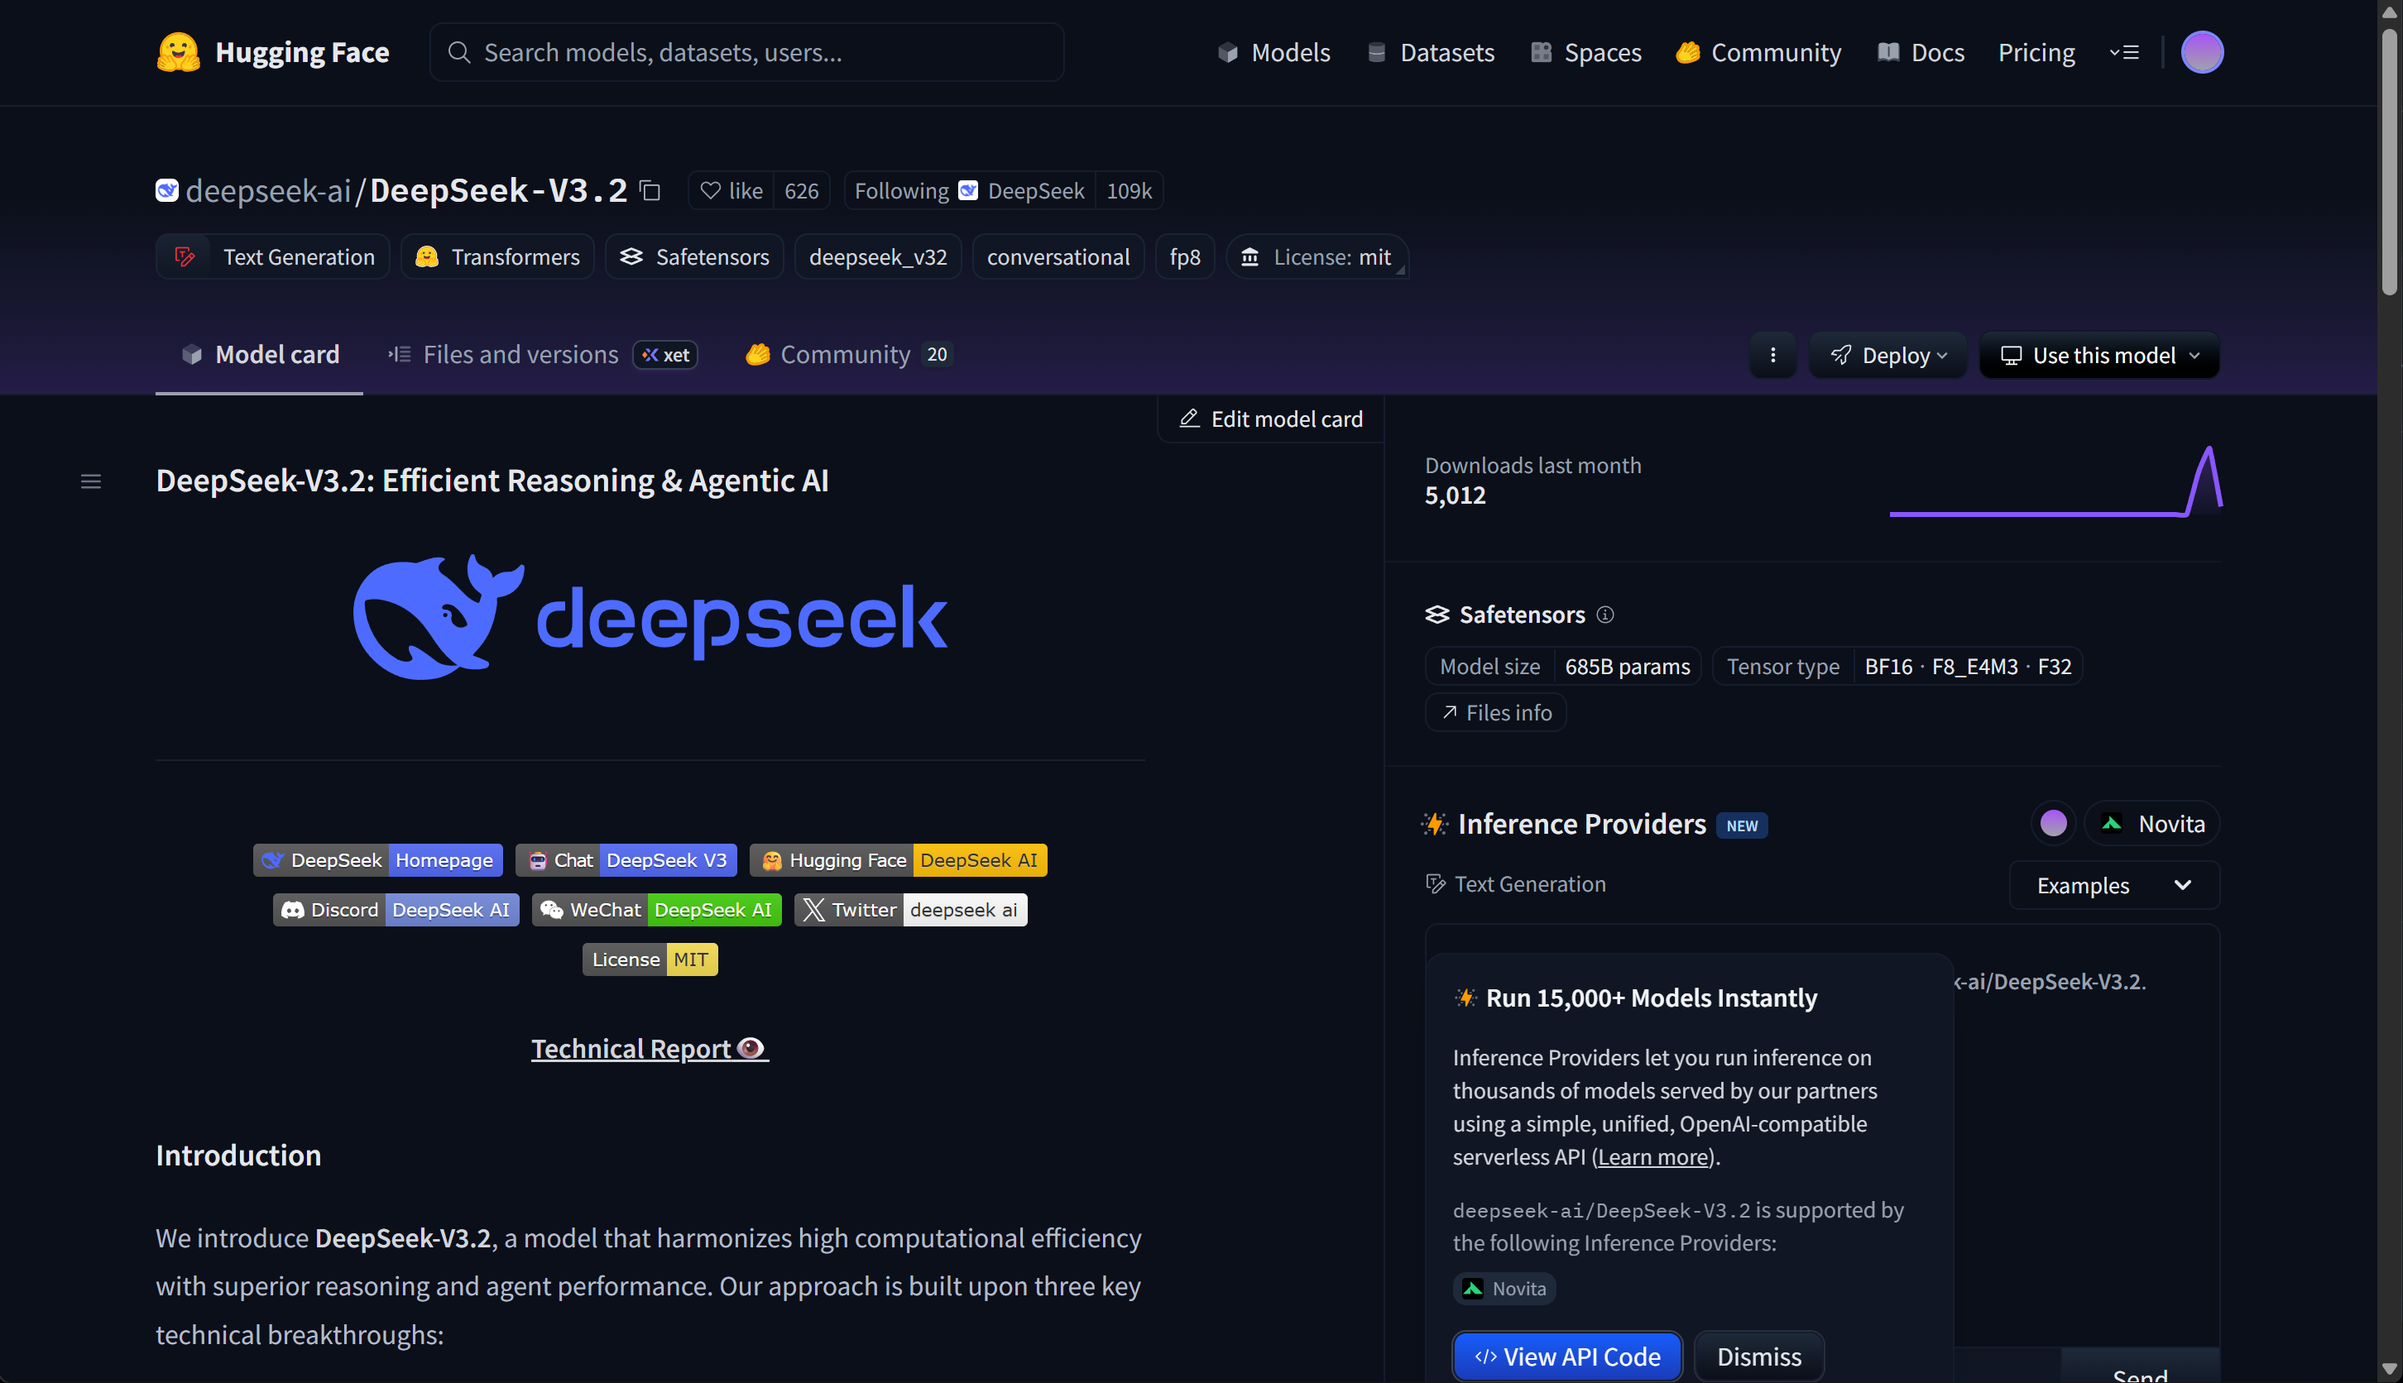
Task: Click Safetensors info circle icon
Action: point(1604,615)
